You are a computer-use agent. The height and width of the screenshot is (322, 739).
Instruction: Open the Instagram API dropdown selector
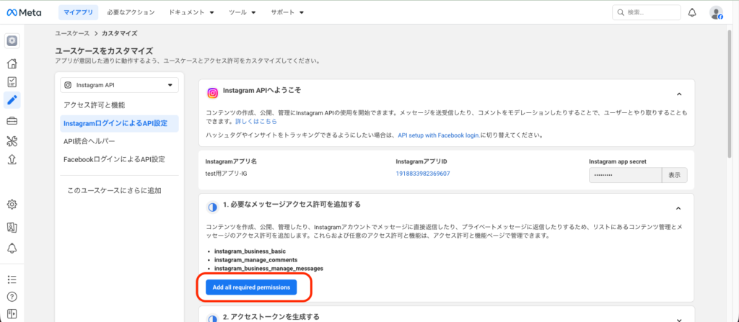(119, 85)
